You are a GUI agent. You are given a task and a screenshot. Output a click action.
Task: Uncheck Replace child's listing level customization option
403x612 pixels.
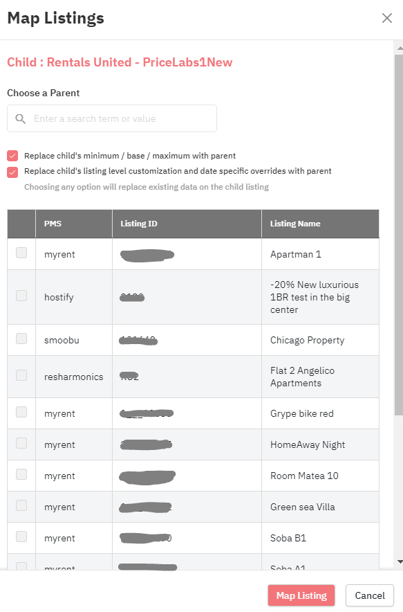pyautogui.click(x=12, y=172)
